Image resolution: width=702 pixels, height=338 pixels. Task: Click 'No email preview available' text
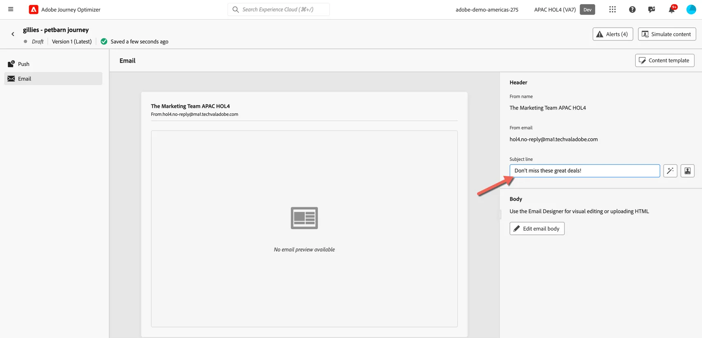(x=304, y=249)
